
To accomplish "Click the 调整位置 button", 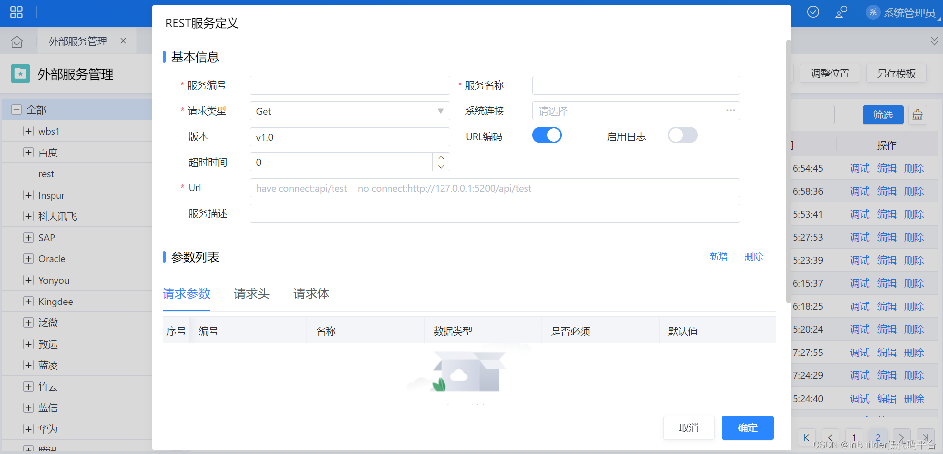I will (830, 73).
